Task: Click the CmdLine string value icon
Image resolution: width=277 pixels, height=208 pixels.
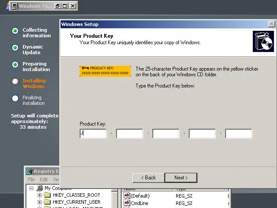Action: click(x=127, y=203)
